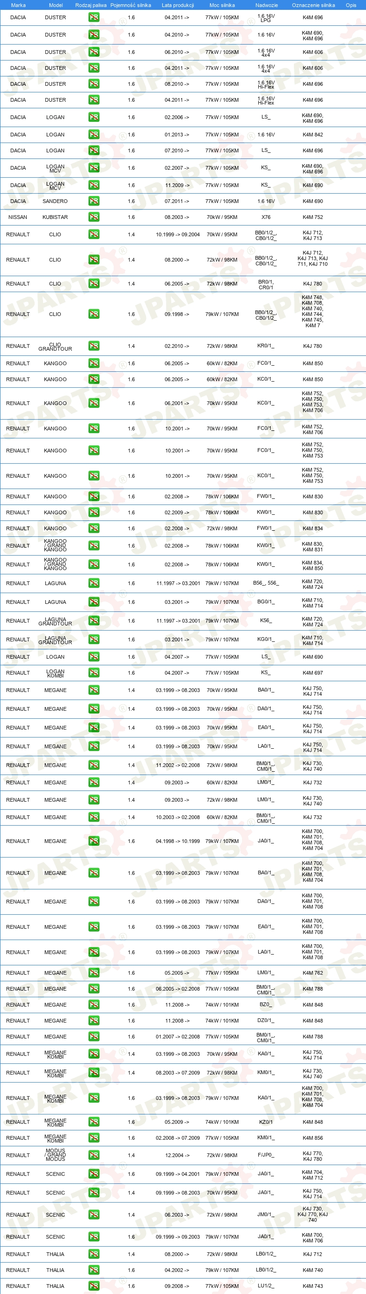
Task: Click the fuel icon in the KANGOO 06.2001 row
Action: (x=94, y=403)
